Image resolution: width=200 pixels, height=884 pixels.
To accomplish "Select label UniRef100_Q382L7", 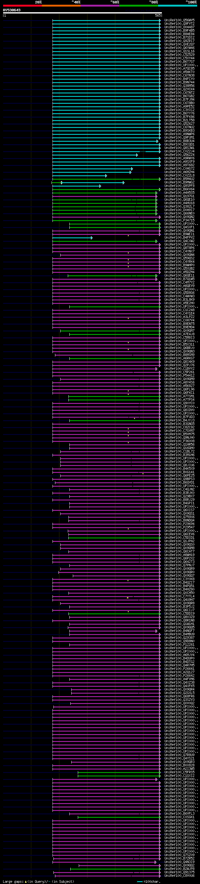I will (x=179, y=207).
